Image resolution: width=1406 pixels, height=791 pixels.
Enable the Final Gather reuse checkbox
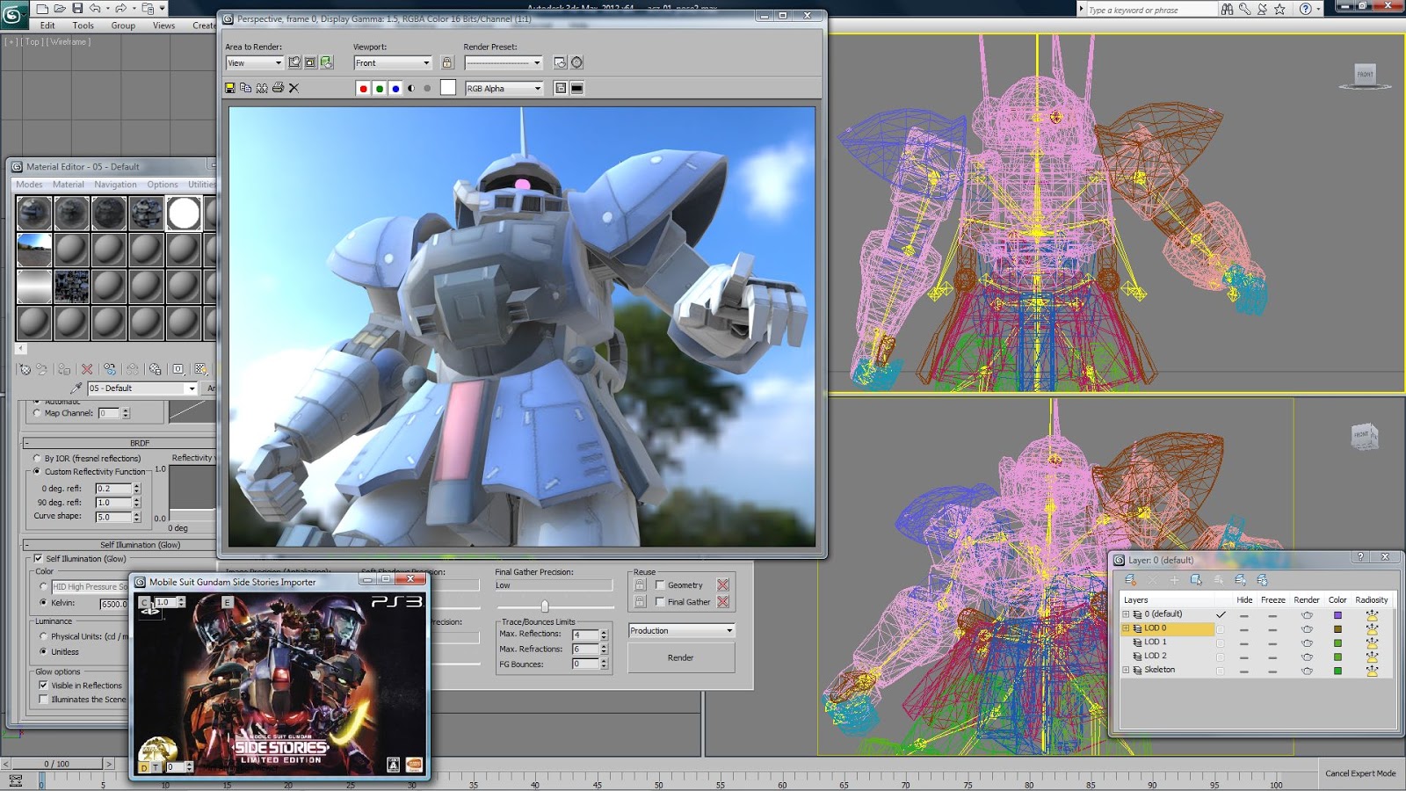660,602
